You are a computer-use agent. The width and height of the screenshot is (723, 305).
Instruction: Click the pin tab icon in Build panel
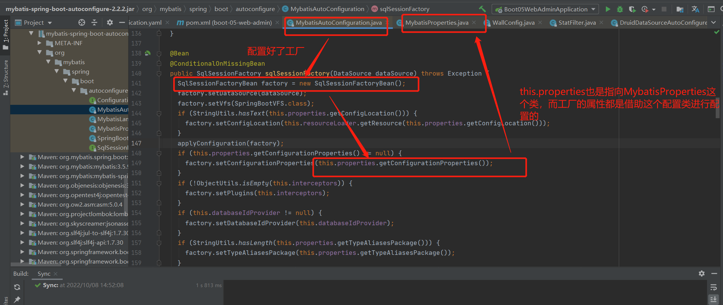click(17, 300)
